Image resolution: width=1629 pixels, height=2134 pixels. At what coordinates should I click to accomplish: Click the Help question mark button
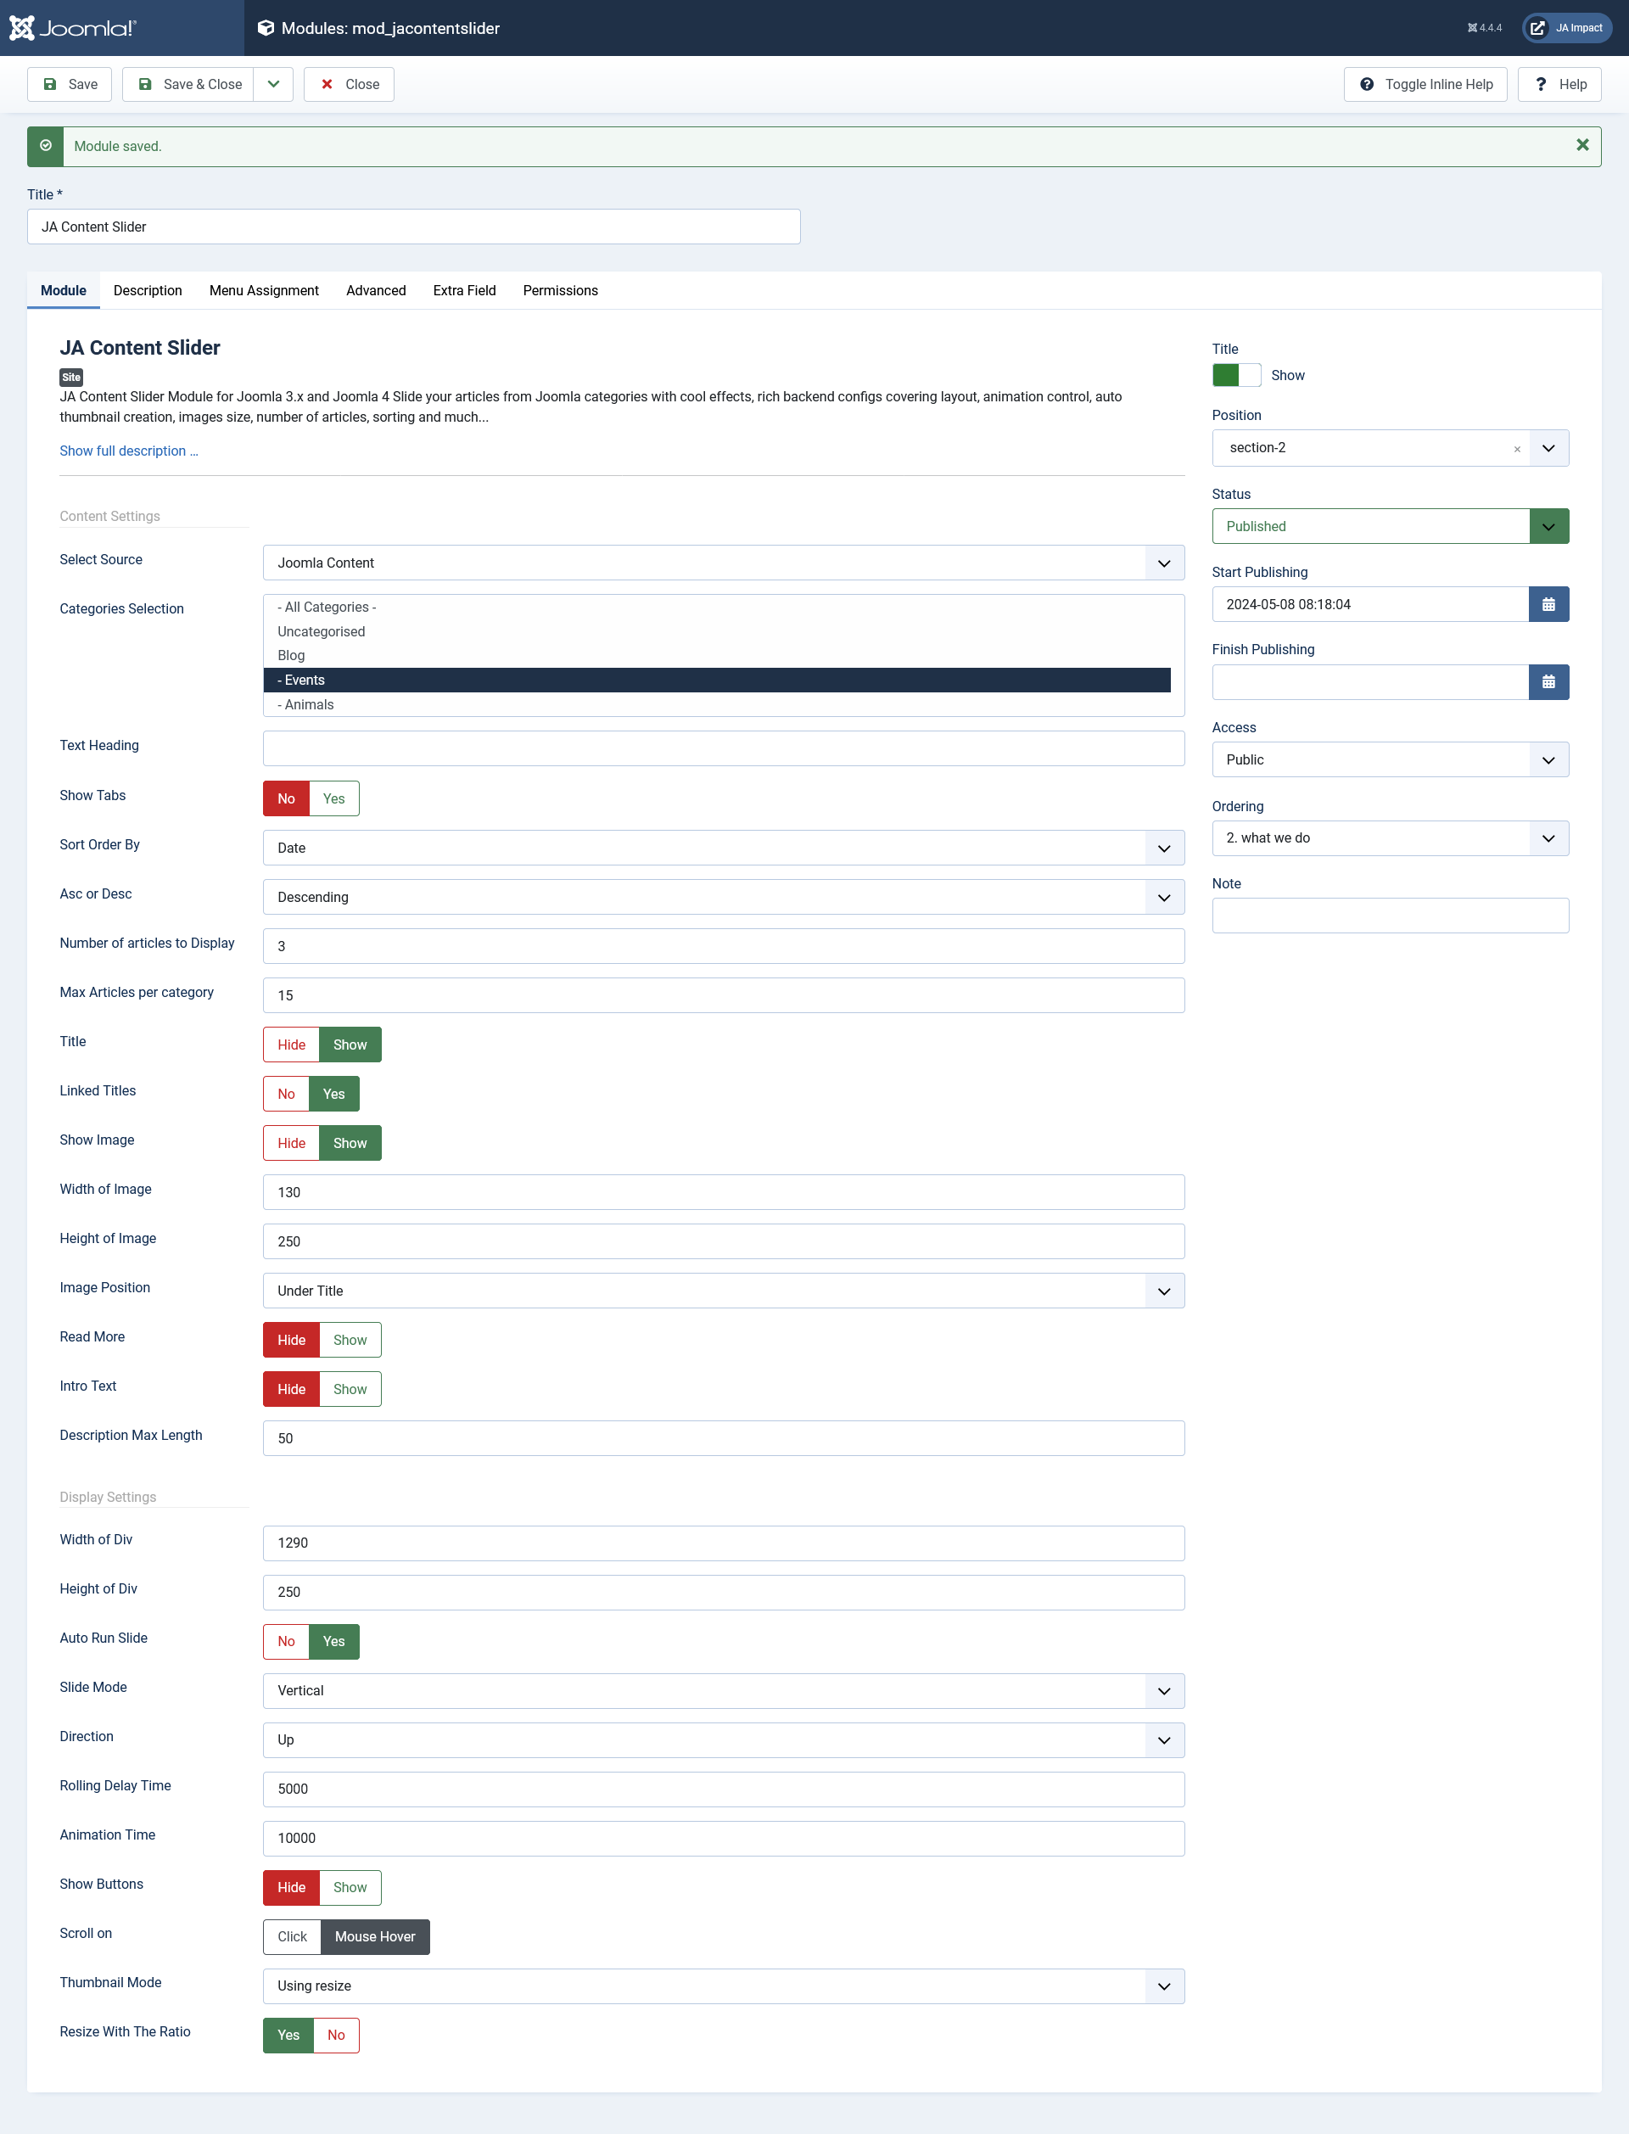click(1559, 84)
